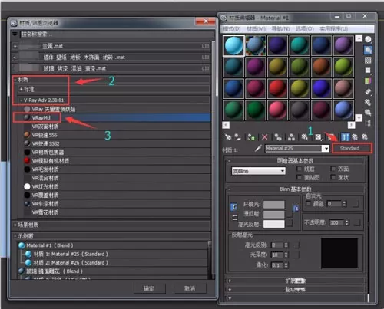Open the material editor Options icon
This screenshot has height=309, width=384.
(x=368, y=102)
